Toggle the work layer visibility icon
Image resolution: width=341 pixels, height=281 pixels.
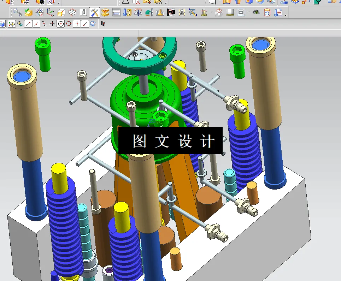pos(256,12)
